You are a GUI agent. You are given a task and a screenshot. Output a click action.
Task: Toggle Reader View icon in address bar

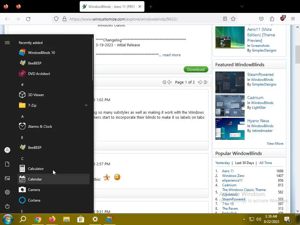pos(225,19)
